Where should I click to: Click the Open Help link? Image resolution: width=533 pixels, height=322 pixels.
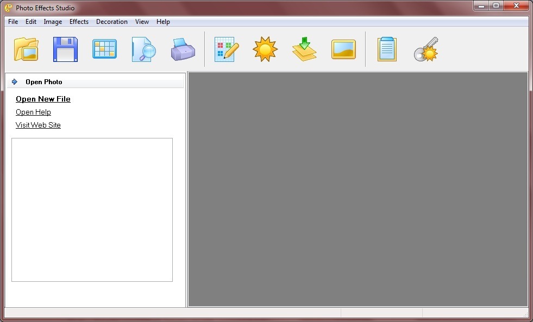point(33,112)
